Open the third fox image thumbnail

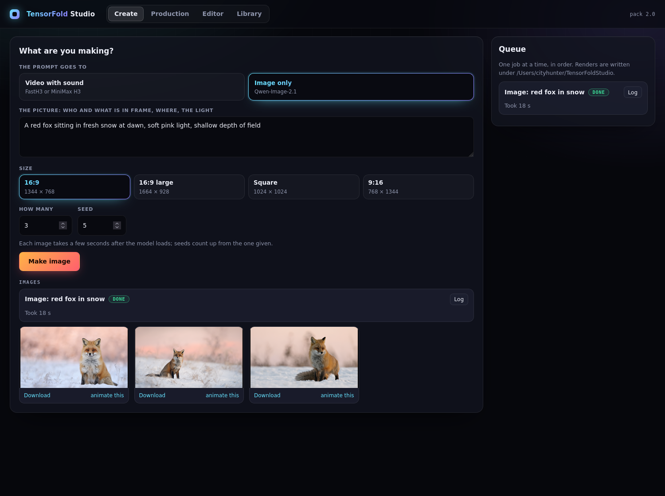click(304, 357)
